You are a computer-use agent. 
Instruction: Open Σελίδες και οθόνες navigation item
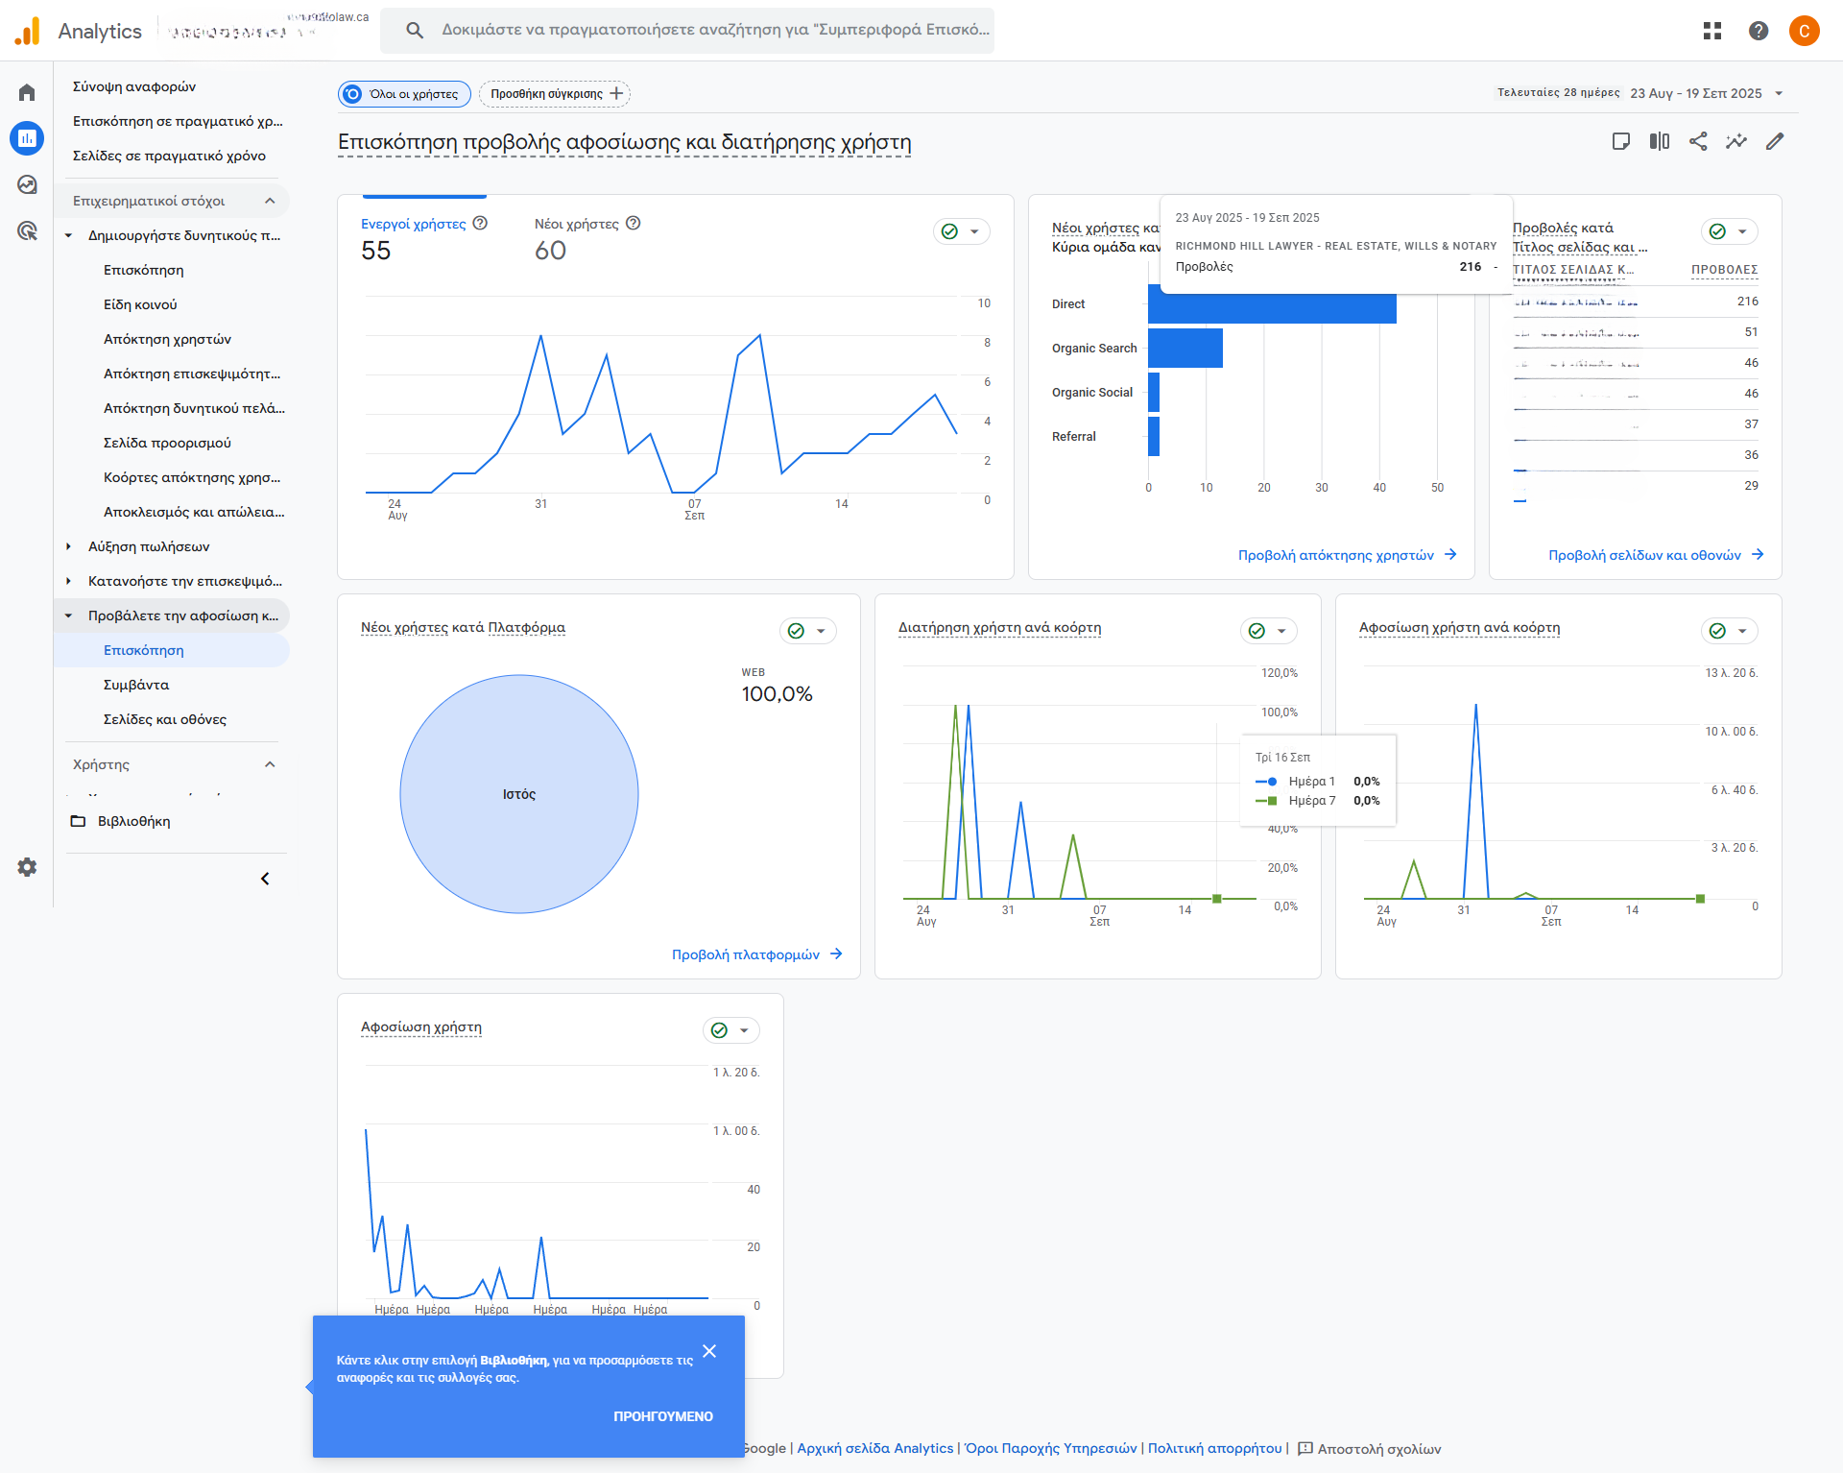[x=163, y=718]
